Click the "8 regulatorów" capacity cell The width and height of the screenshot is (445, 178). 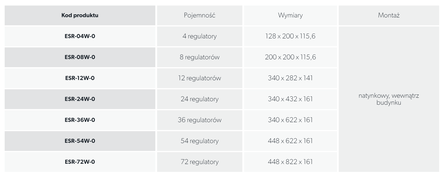tap(200, 57)
